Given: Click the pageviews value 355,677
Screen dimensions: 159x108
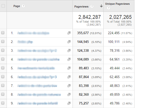Looking at the screenshot, I should pyautogui.click(x=83, y=33).
